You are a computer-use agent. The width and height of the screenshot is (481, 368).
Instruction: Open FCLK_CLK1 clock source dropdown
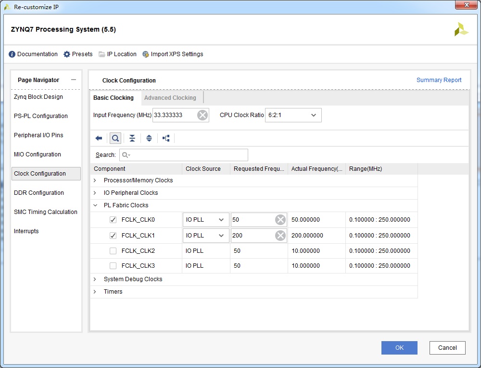point(206,236)
